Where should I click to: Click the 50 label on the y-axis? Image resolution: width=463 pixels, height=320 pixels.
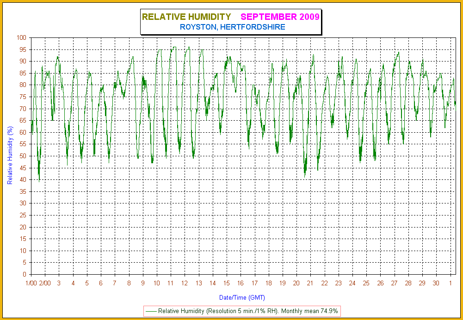(24, 156)
